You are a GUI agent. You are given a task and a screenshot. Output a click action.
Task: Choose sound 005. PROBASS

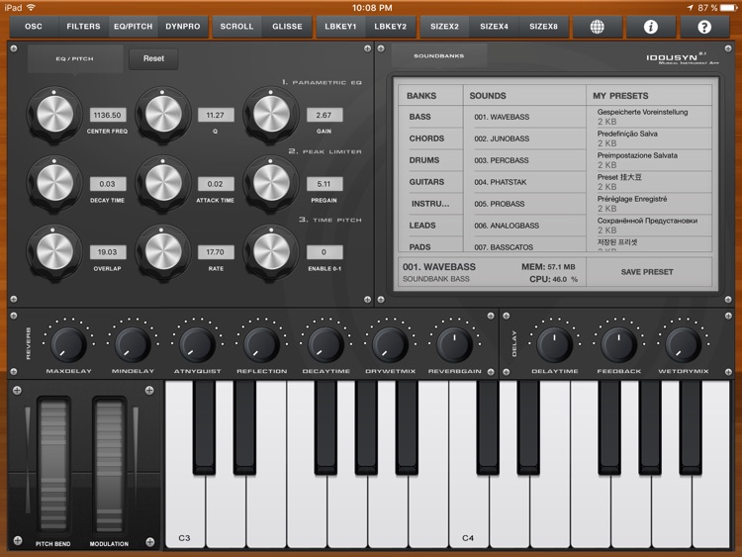[524, 204]
